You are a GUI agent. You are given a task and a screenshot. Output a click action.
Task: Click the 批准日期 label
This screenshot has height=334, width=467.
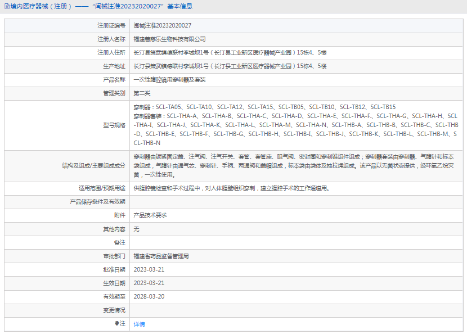(x=114, y=270)
